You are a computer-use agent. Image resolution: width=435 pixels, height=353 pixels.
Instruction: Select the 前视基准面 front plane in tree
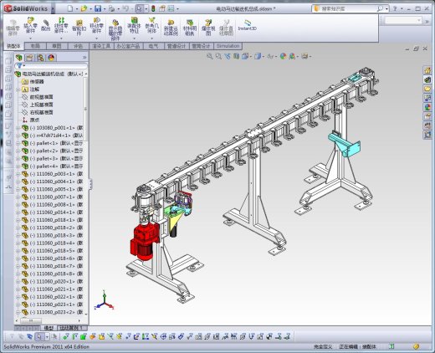coord(41,97)
